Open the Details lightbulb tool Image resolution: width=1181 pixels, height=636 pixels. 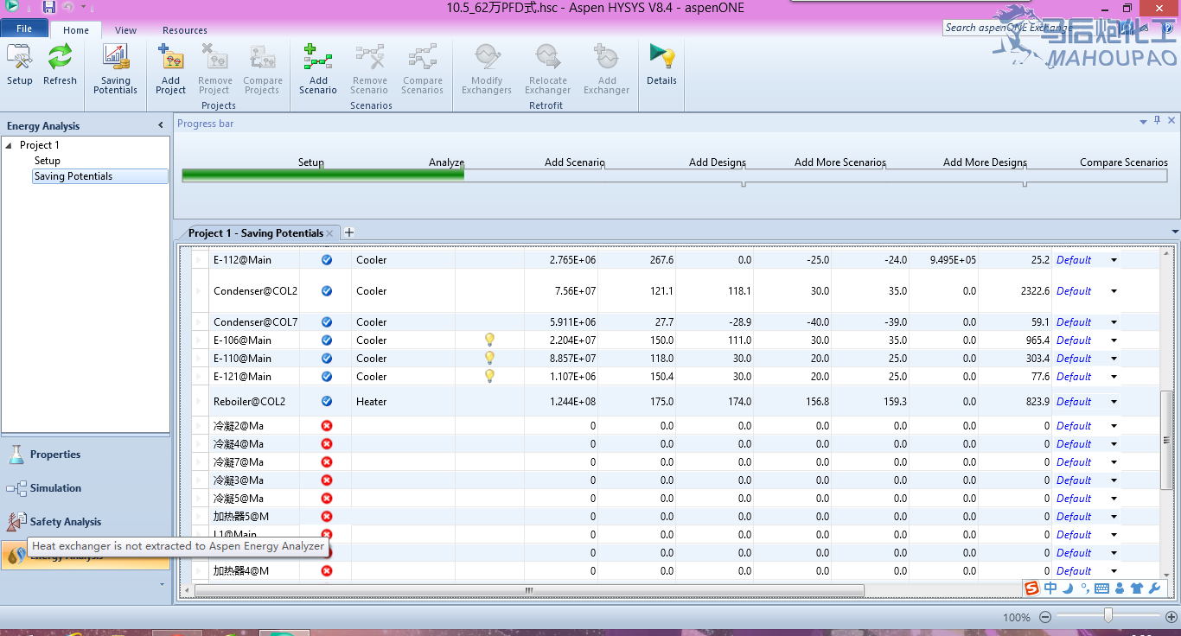point(661,65)
